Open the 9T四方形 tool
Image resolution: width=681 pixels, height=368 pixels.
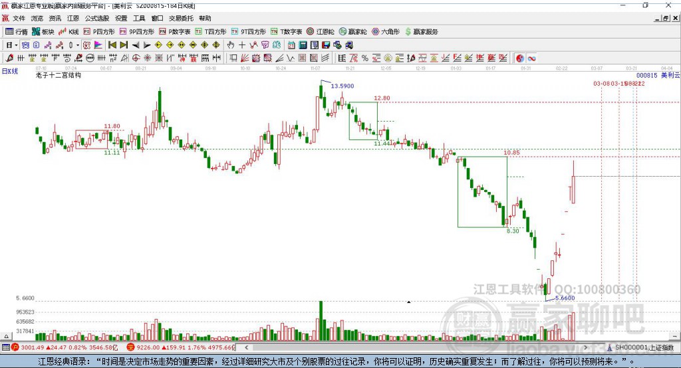(x=249, y=32)
